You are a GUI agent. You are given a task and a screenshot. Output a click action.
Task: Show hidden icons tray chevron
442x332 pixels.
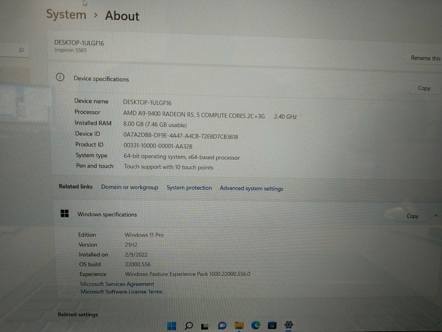click(438, 323)
